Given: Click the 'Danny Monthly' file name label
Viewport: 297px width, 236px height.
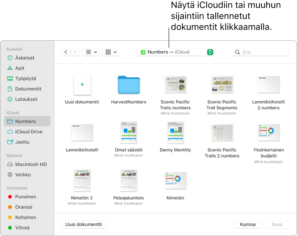Looking at the screenshot, I should point(175,150).
